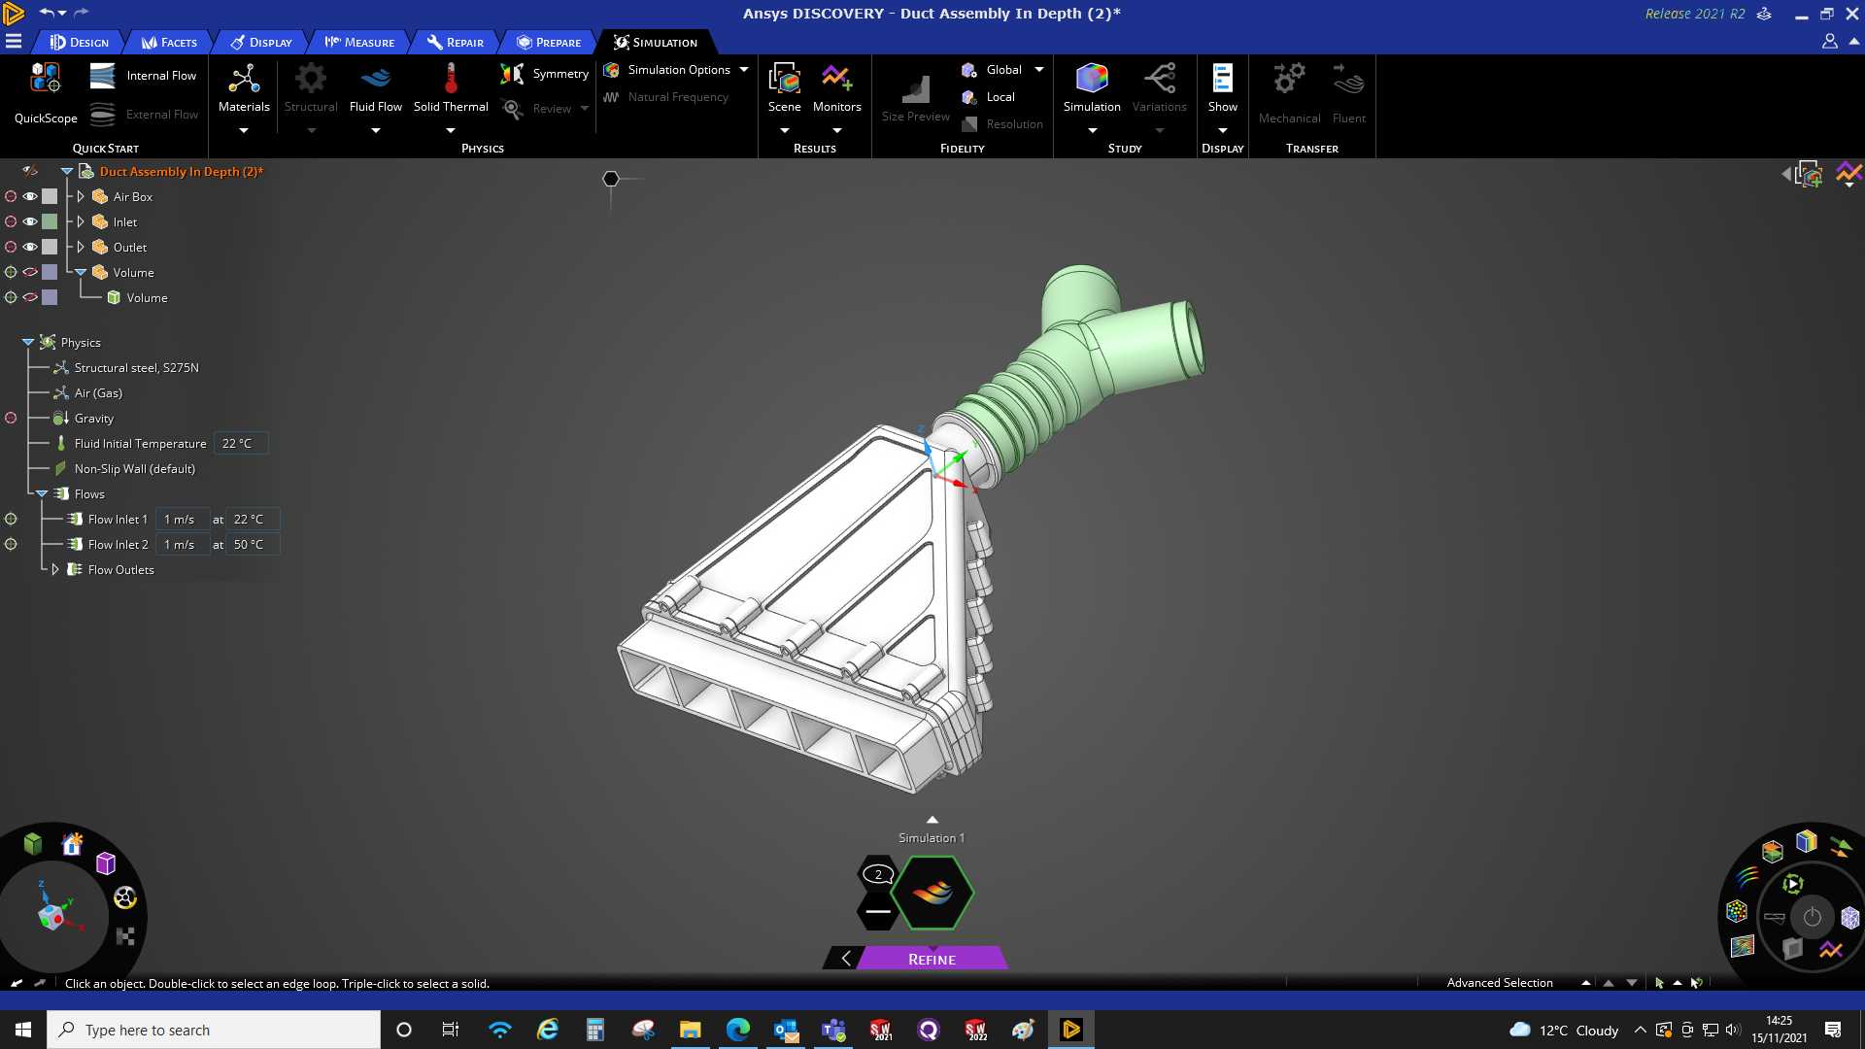Open the QuickScope tool

click(46, 93)
